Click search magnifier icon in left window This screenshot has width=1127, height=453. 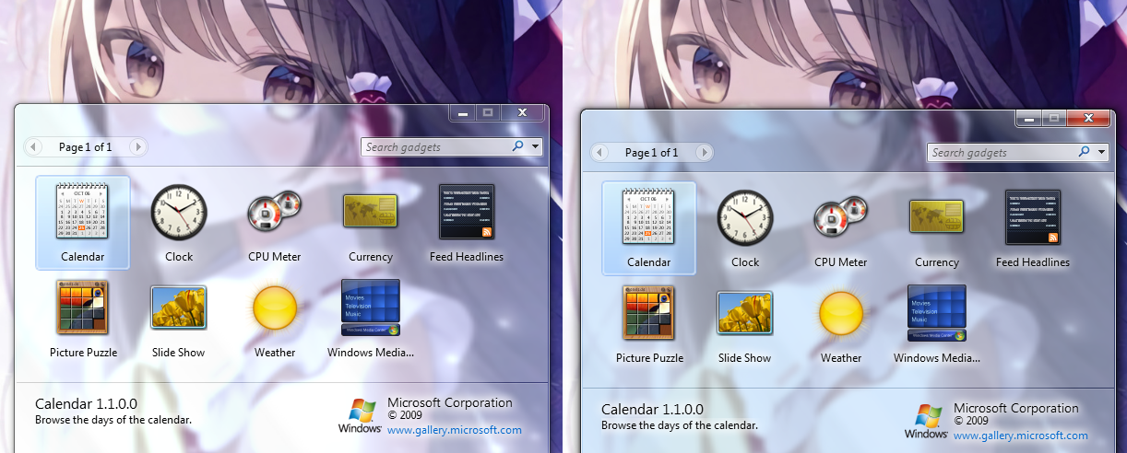(517, 146)
